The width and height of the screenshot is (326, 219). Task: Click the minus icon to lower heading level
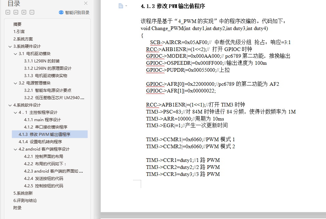pyautogui.click(x=32, y=12)
